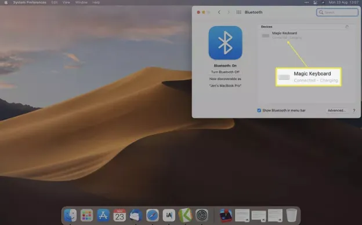Image resolution: width=362 pixels, height=225 pixels.
Task: Open the first document thumbnail in Dock
Action: (x=242, y=216)
